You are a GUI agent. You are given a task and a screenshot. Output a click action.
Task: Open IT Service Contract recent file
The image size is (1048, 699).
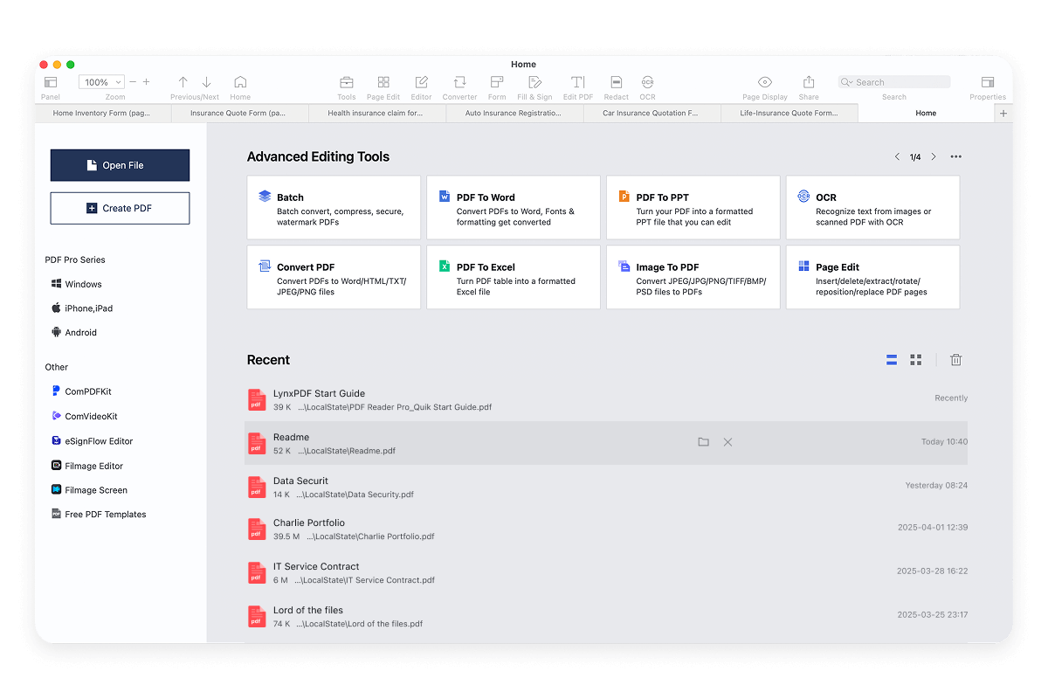(606, 572)
